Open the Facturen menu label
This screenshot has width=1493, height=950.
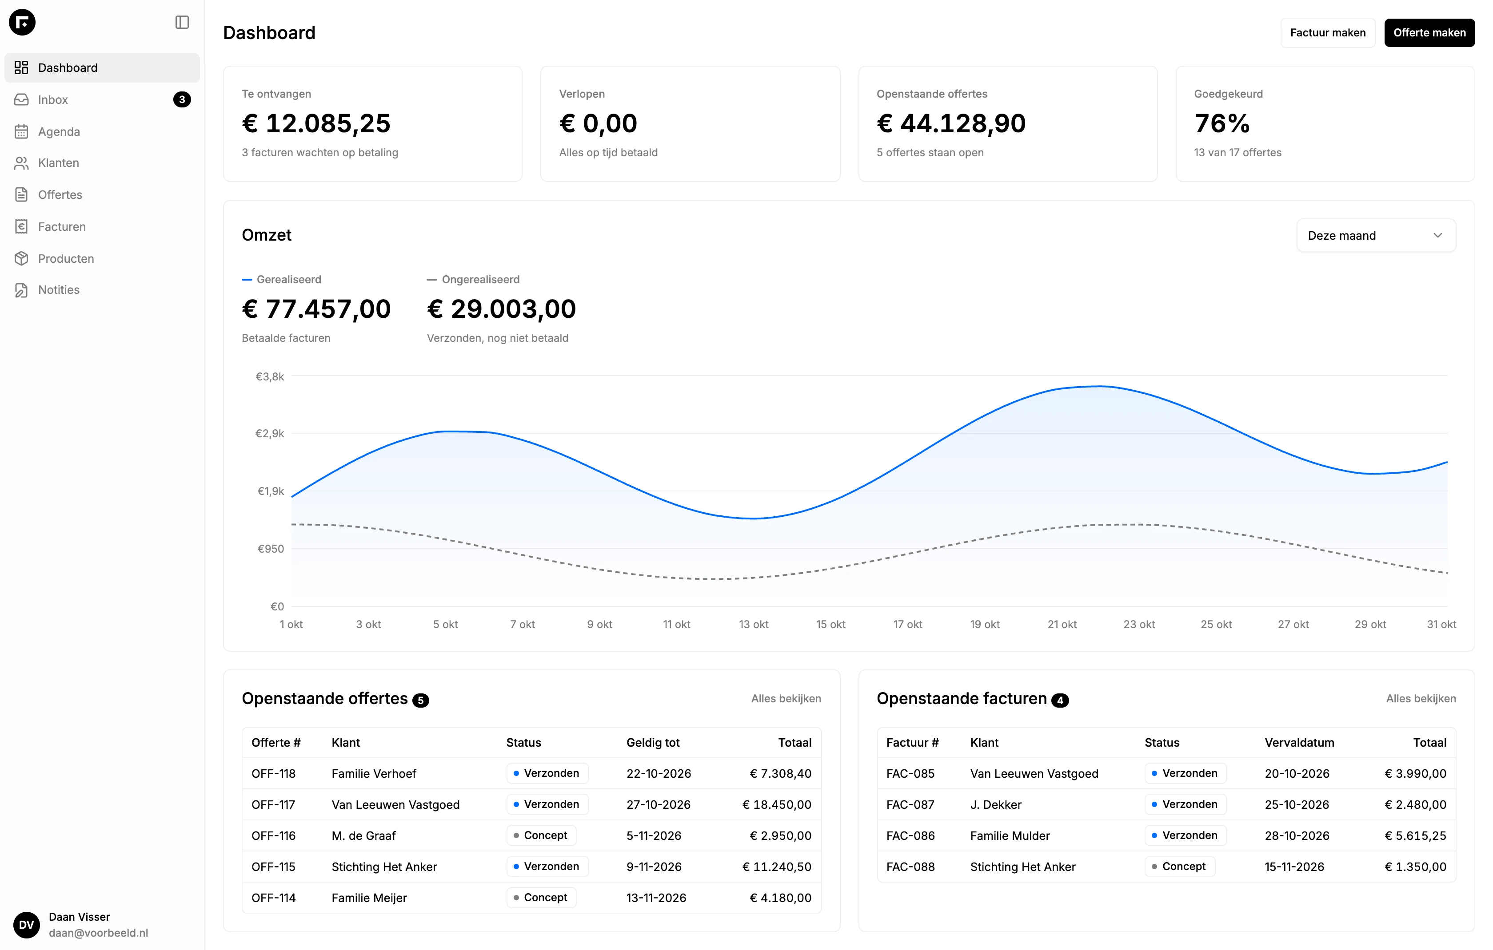[x=62, y=227]
